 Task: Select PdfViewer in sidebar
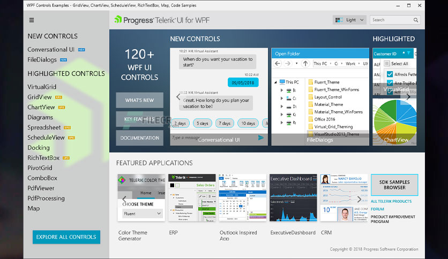(41, 188)
